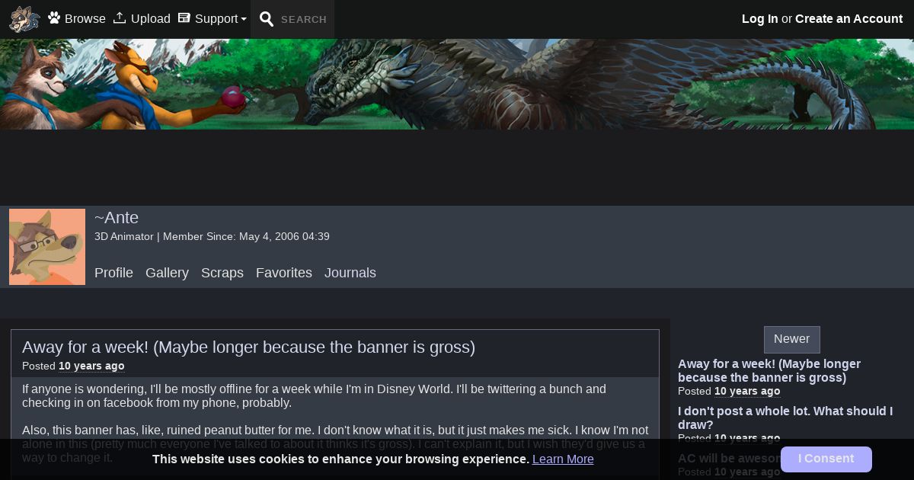Click the magnifying glass search icon

click(267, 19)
